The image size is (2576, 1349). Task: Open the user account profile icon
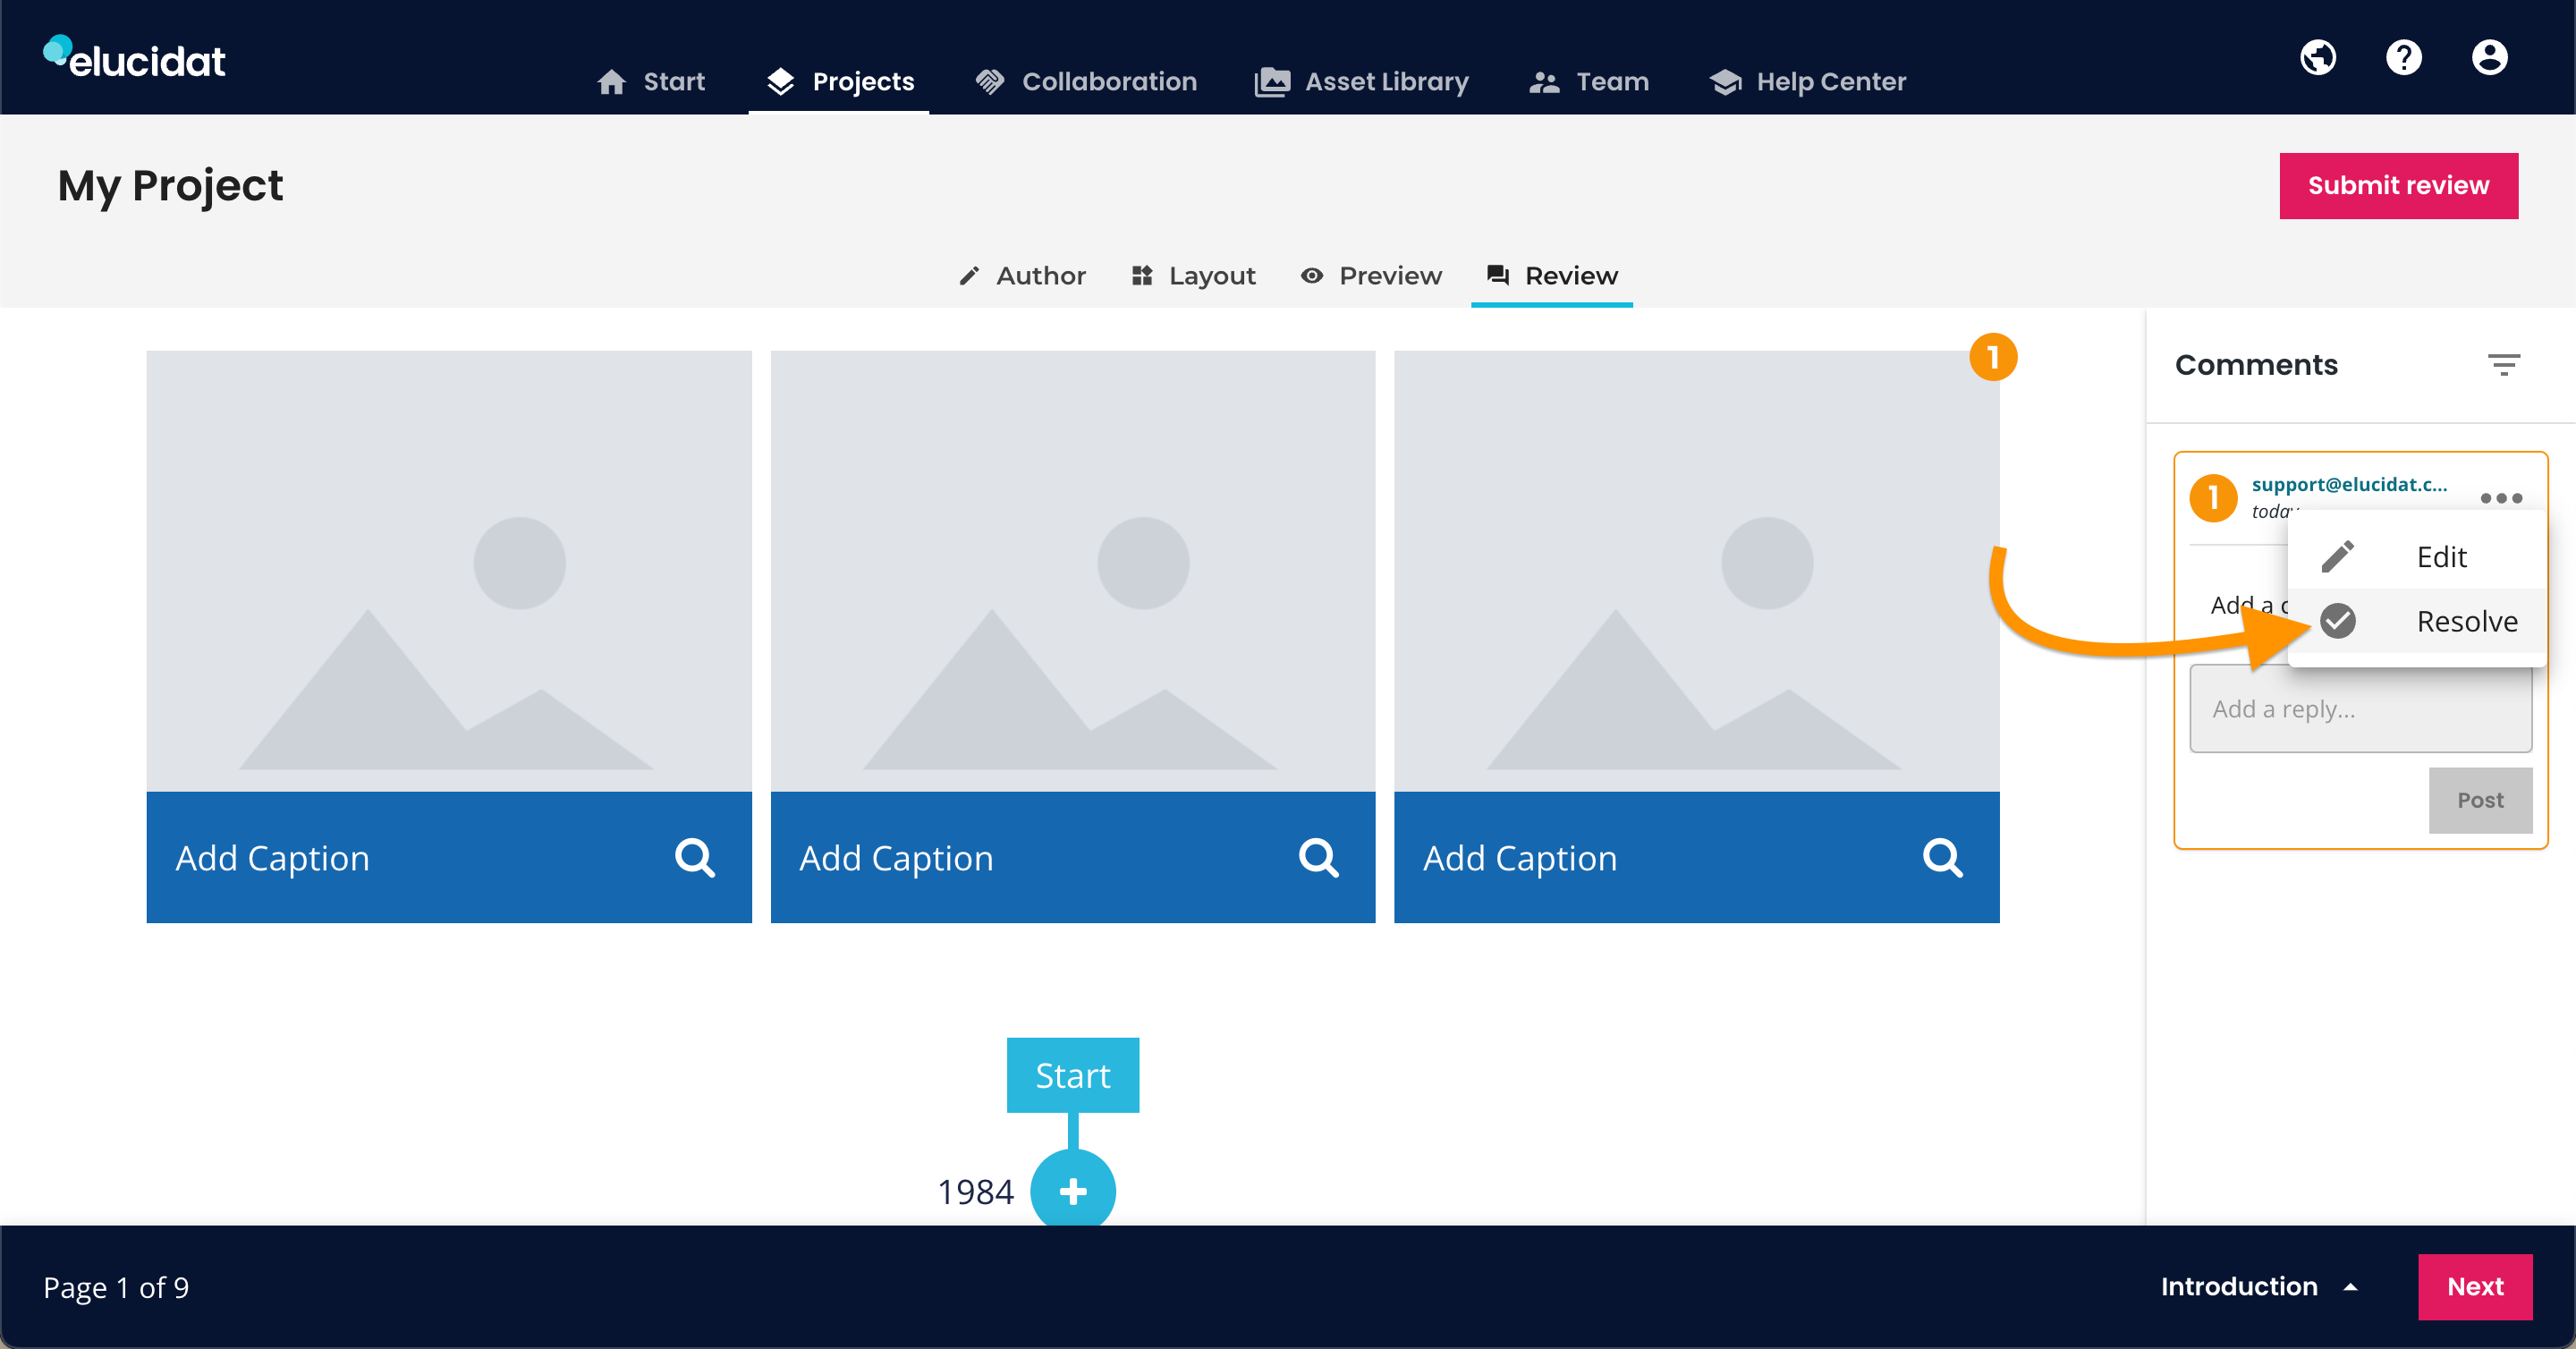click(2489, 58)
